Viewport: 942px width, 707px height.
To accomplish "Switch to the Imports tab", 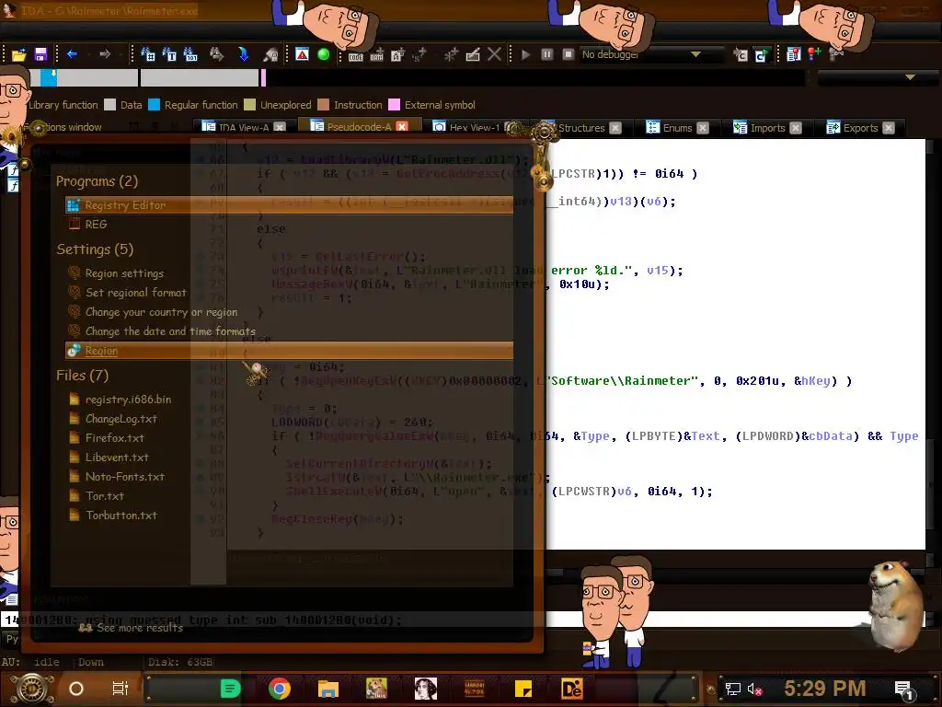I will [767, 127].
